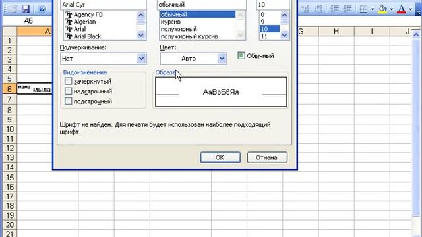Click Decrease Indent toolbar icon

click(x=334, y=9)
